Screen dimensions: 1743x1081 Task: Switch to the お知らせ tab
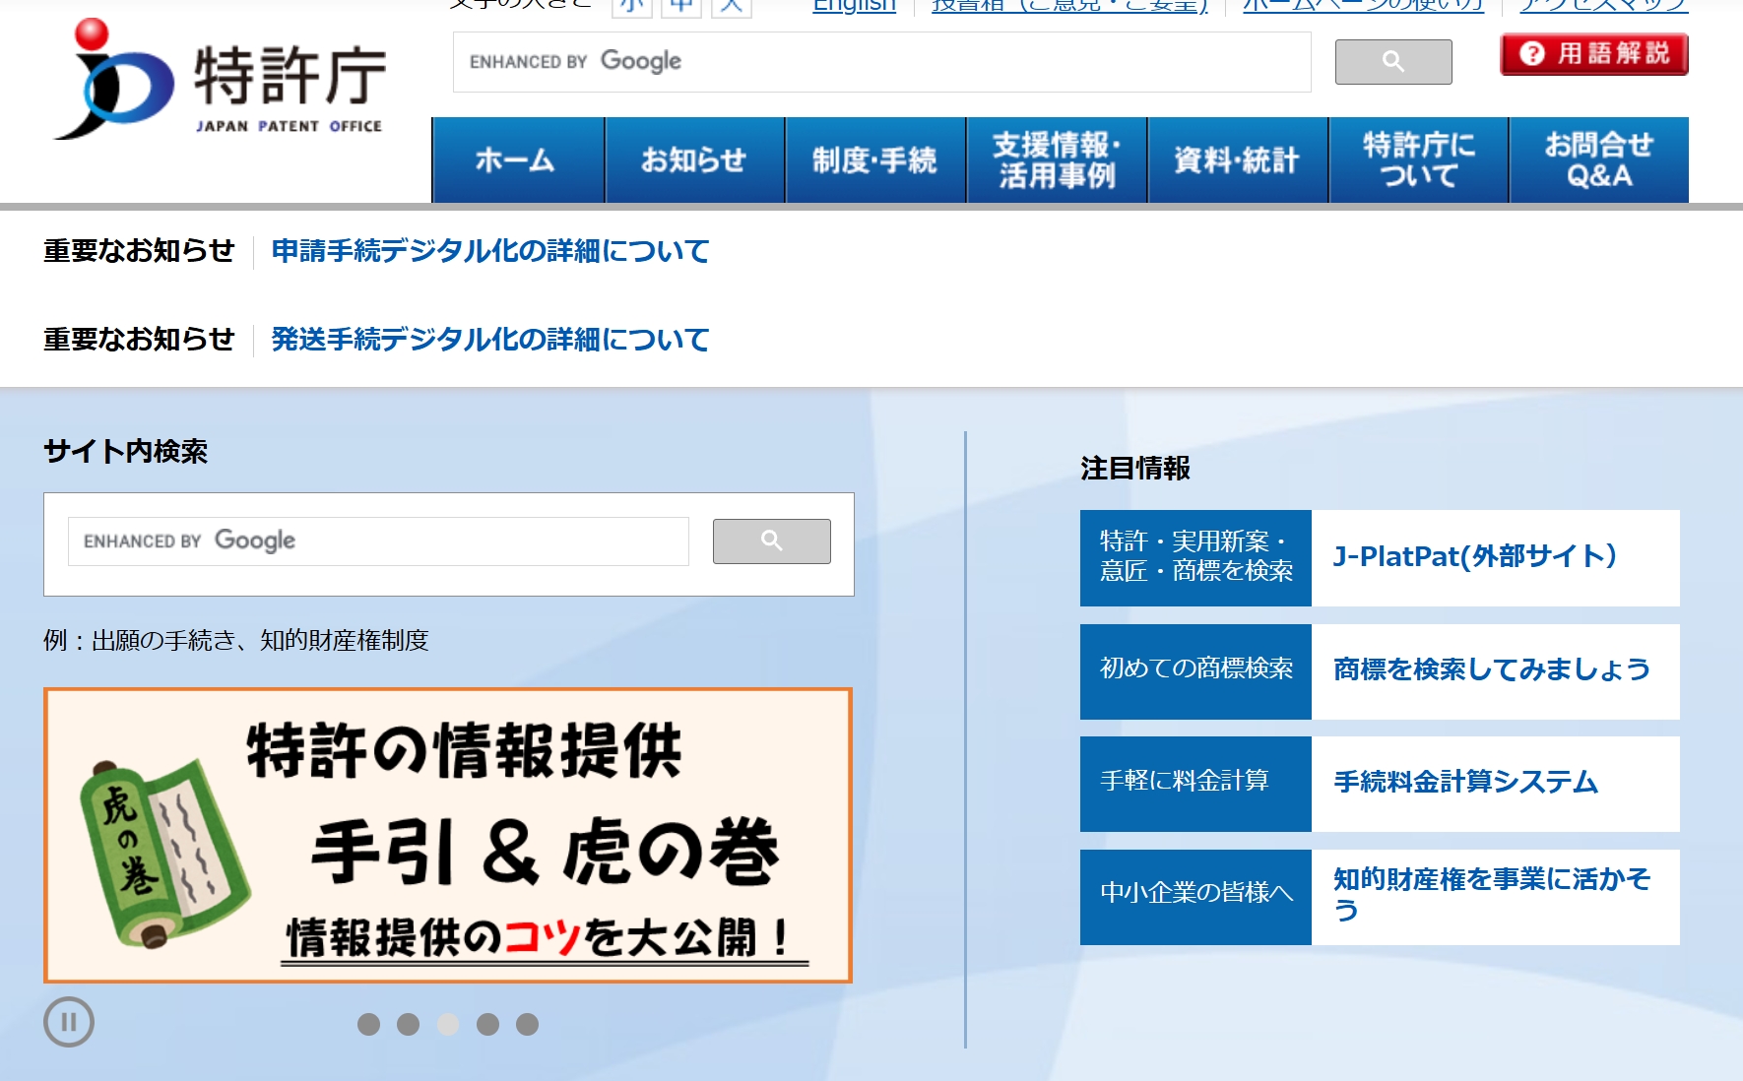[x=694, y=159]
